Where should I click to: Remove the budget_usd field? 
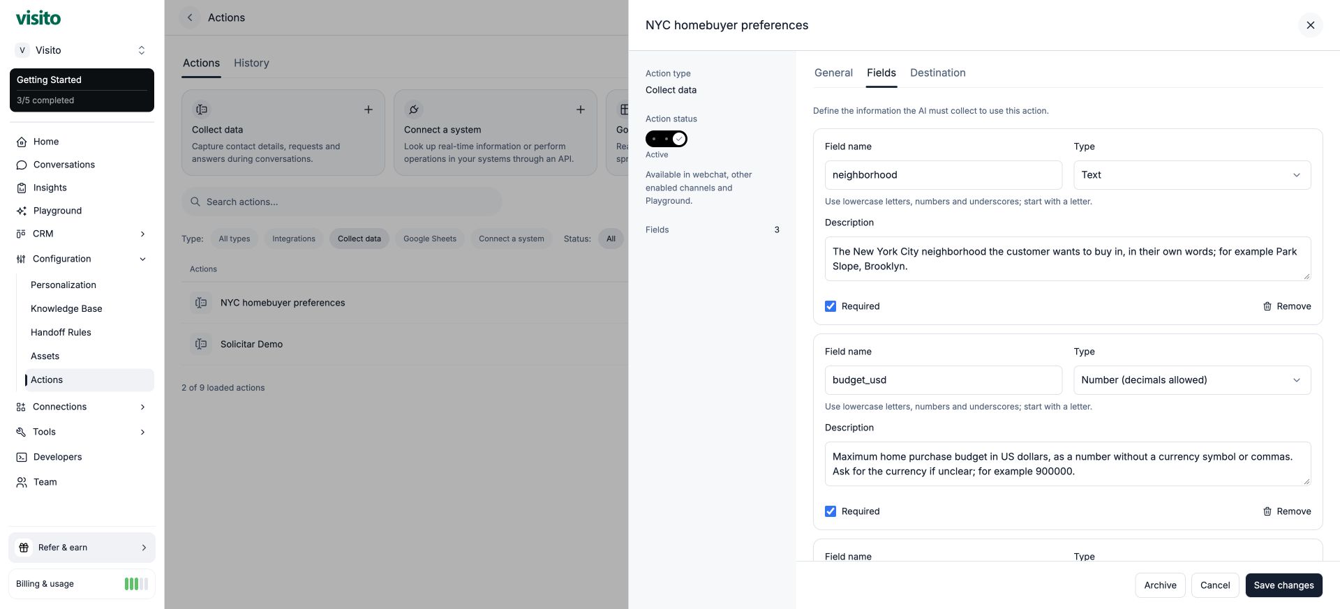[x=1287, y=511]
